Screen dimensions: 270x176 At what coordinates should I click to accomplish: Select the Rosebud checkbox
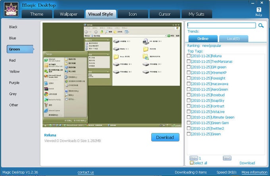coord(189,95)
